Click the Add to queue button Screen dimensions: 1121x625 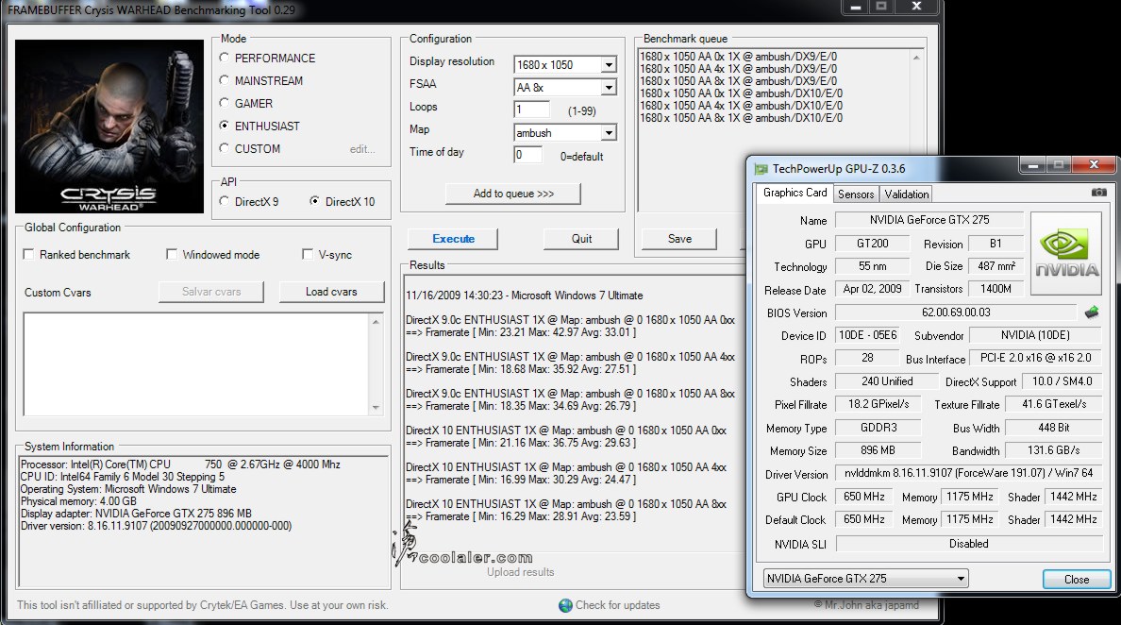tap(513, 194)
